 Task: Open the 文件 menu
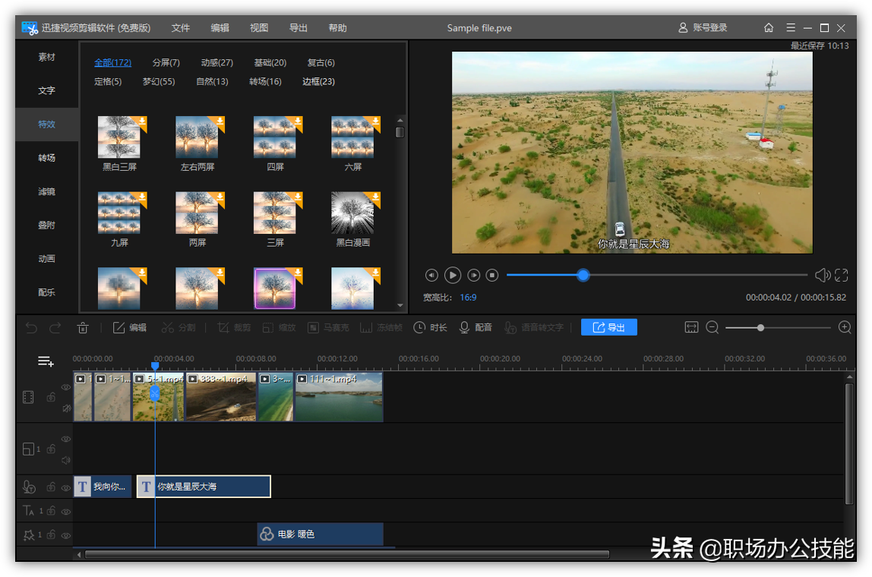click(x=181, y=28)
